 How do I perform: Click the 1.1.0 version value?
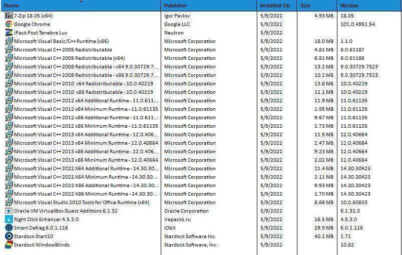pos(346,41)
